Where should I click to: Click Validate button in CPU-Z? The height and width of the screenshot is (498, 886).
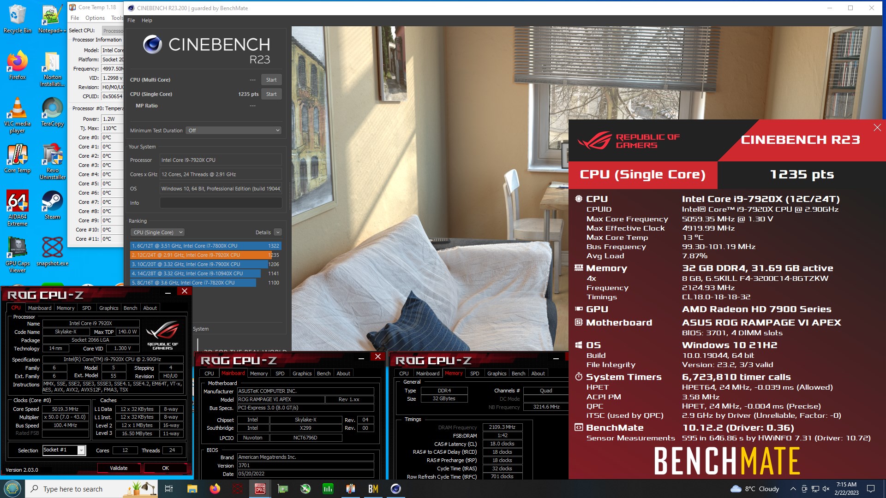tap(119, 468)
